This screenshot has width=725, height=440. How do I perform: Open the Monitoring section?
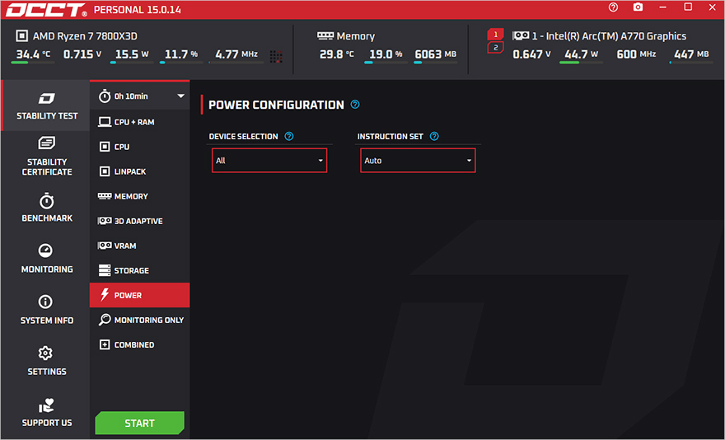(47, 258)
